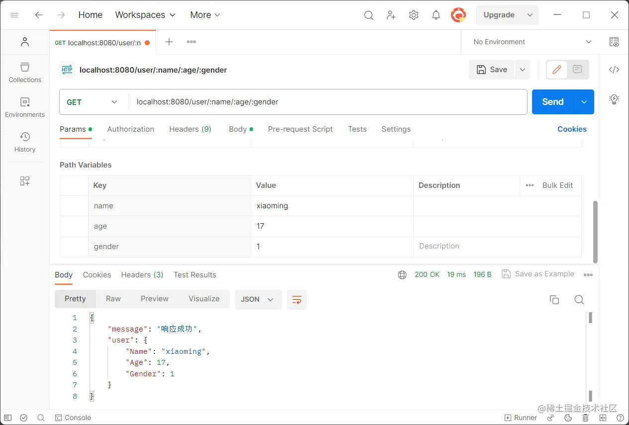This screenshot has height=425, width=629.
Task: Open History in the sidebar
Action: click(25, 142)
